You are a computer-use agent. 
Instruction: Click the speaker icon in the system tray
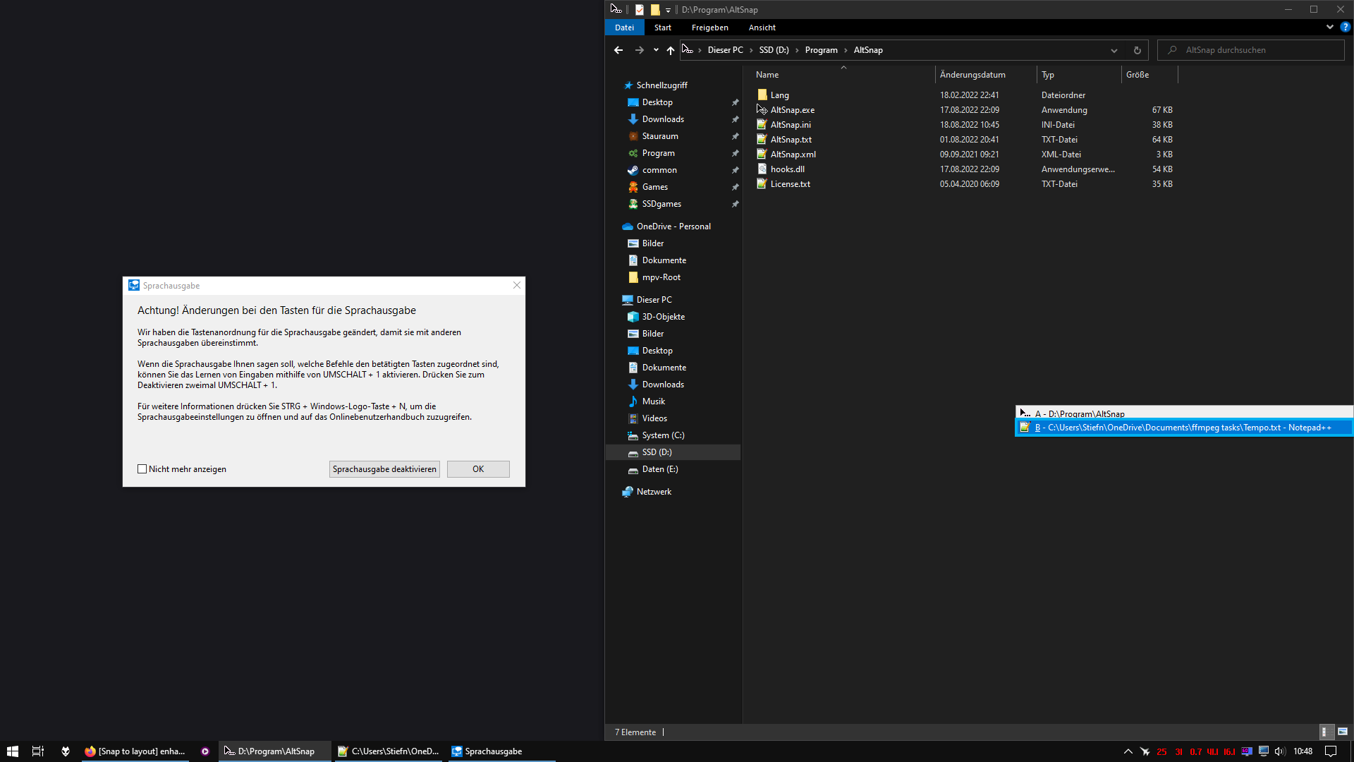tap(1280, 751)
